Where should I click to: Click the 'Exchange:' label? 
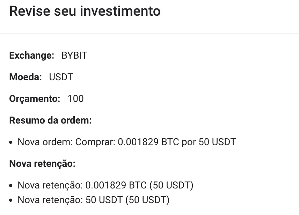click(x=32, y=55)
